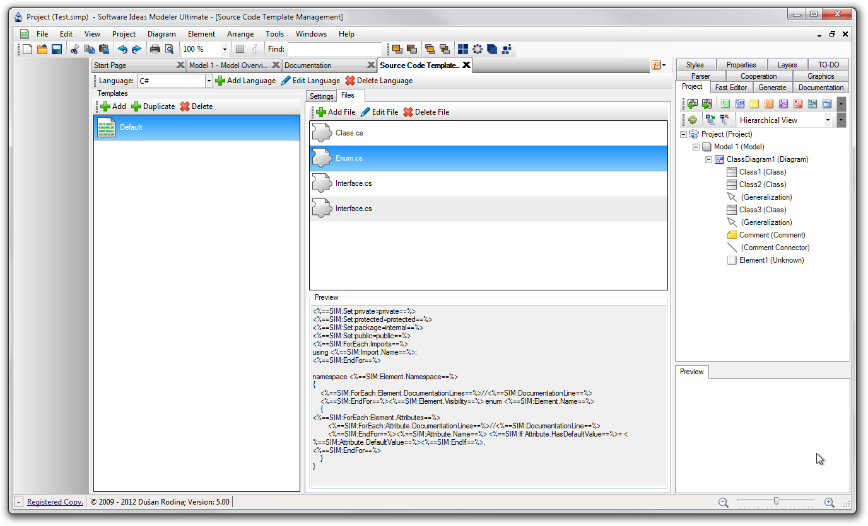Click the Paste clipboard icon
868x526 pixels.
pos(104,49)
